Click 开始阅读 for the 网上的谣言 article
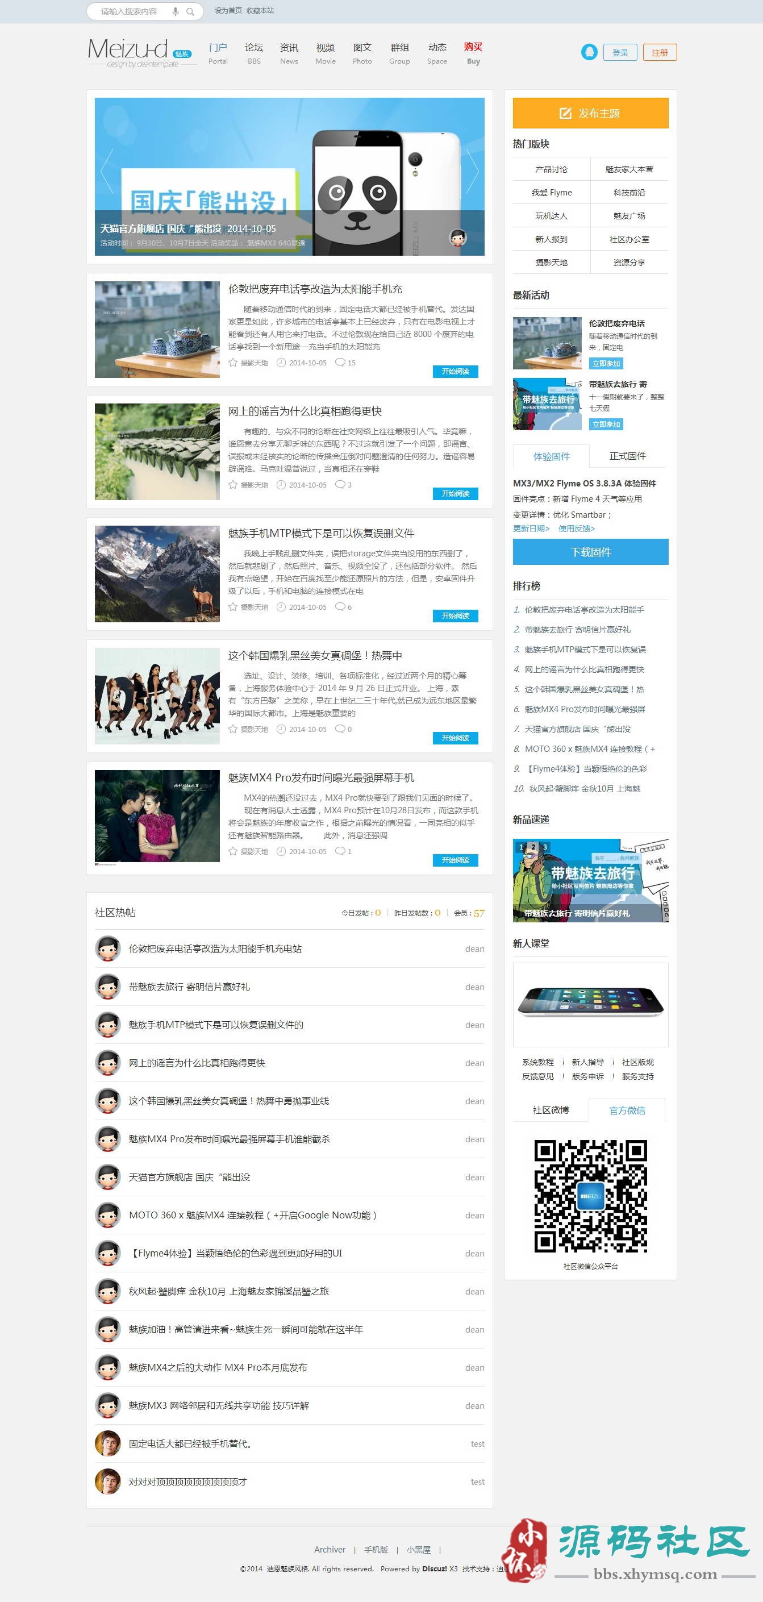Image resolution: width=763 pixels, height=1602 pixels. point(455,494)
